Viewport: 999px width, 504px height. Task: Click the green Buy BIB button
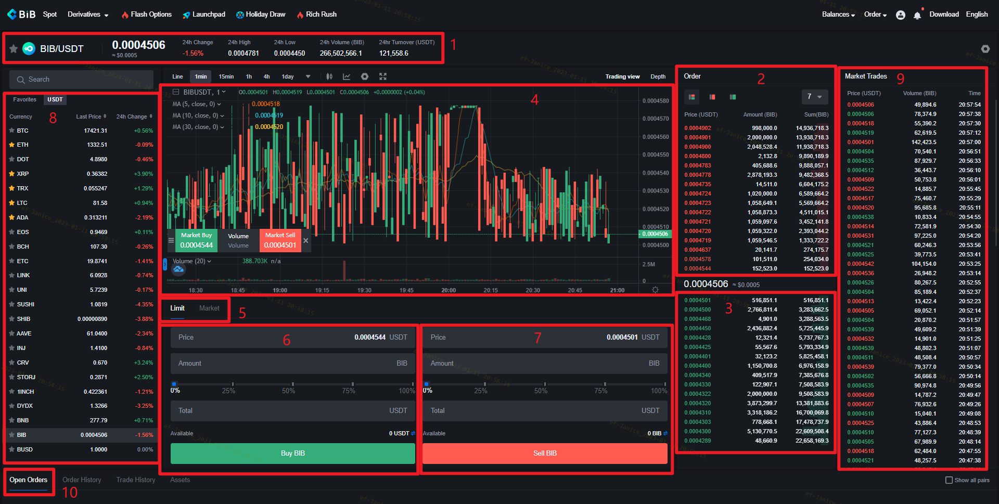pos(293,454)
